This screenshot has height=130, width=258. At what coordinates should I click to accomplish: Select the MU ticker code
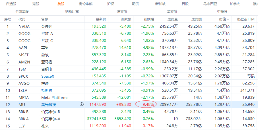pyautogui.click(x=21, y=105)
